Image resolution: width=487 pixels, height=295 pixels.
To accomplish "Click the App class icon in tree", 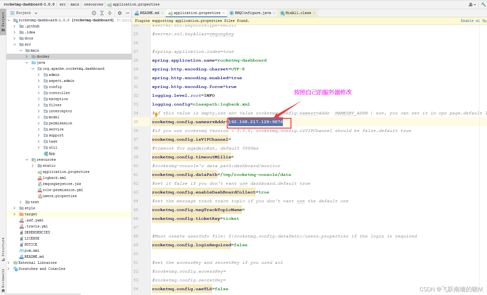I will pos(46,154).
